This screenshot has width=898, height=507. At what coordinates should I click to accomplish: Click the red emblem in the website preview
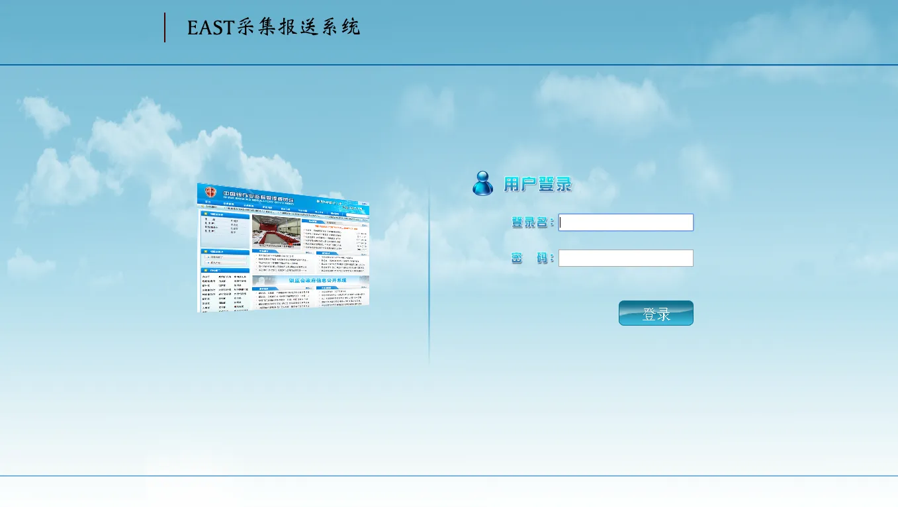210,192
